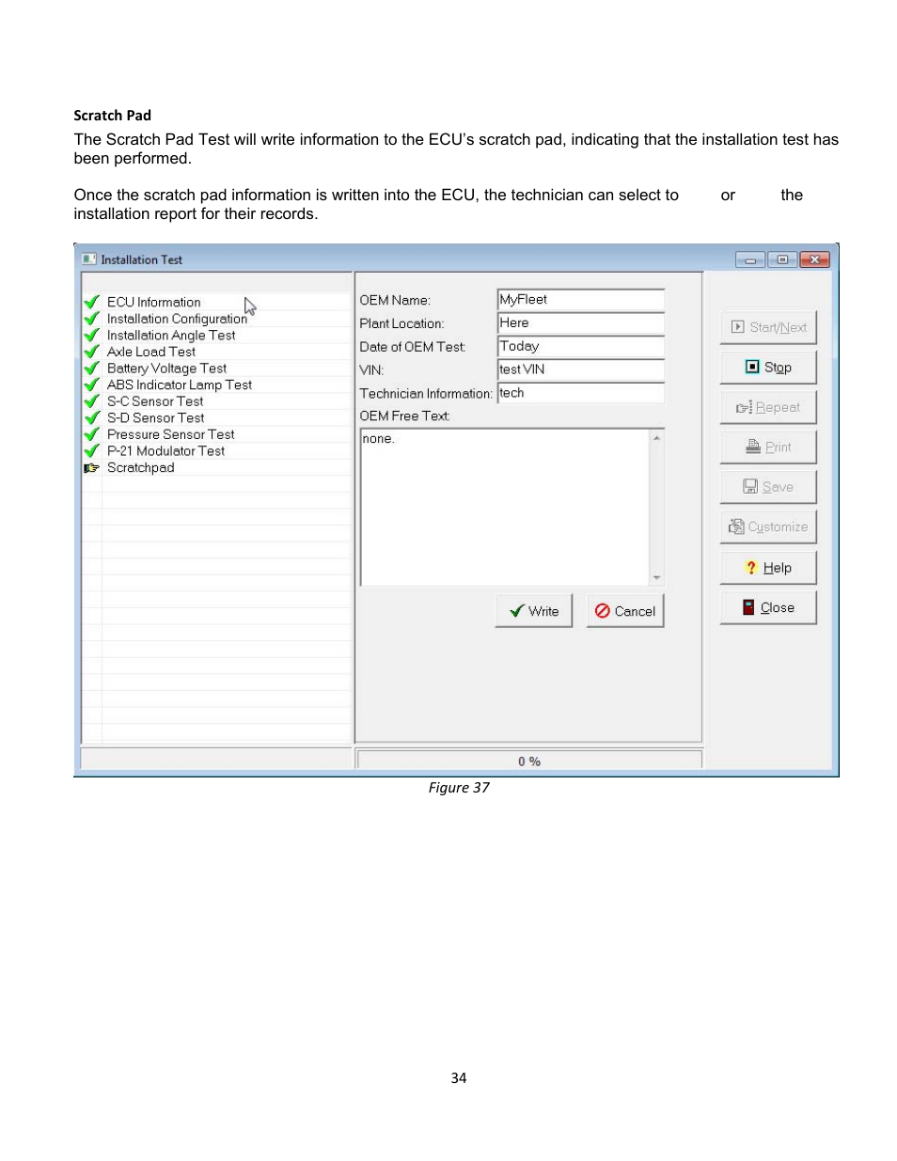Minimize the Installation Test window
This screenshot has width=897, height=1161.
pos(750,259)
